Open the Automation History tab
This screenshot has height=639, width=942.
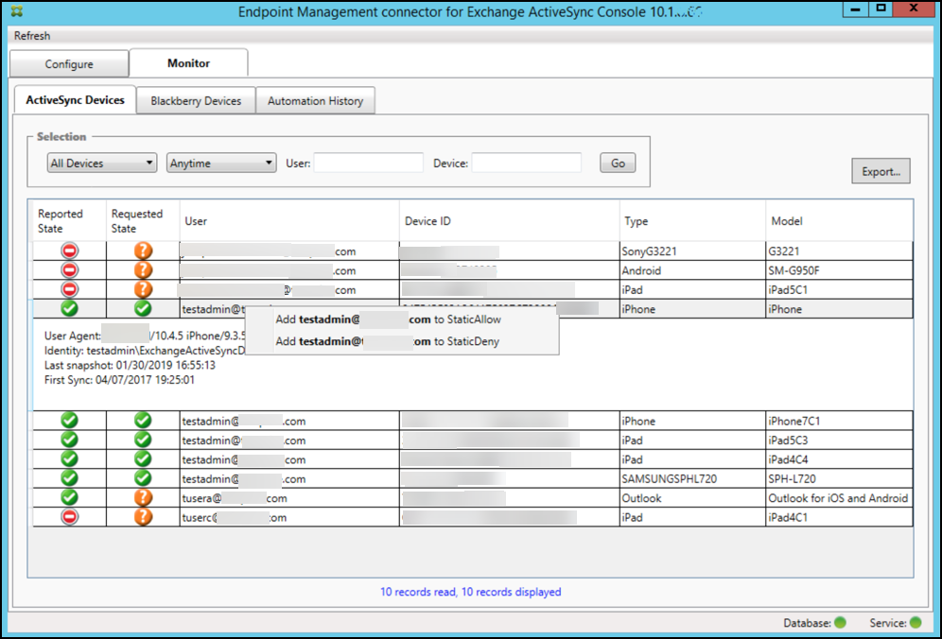coord(315,101)
